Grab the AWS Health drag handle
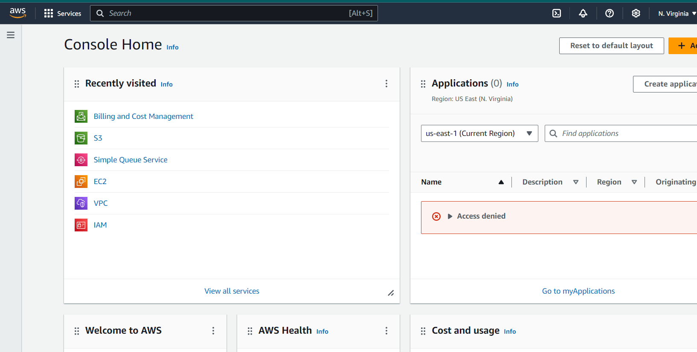The width and height of the screenshot is (697, 352). [250, 331]
